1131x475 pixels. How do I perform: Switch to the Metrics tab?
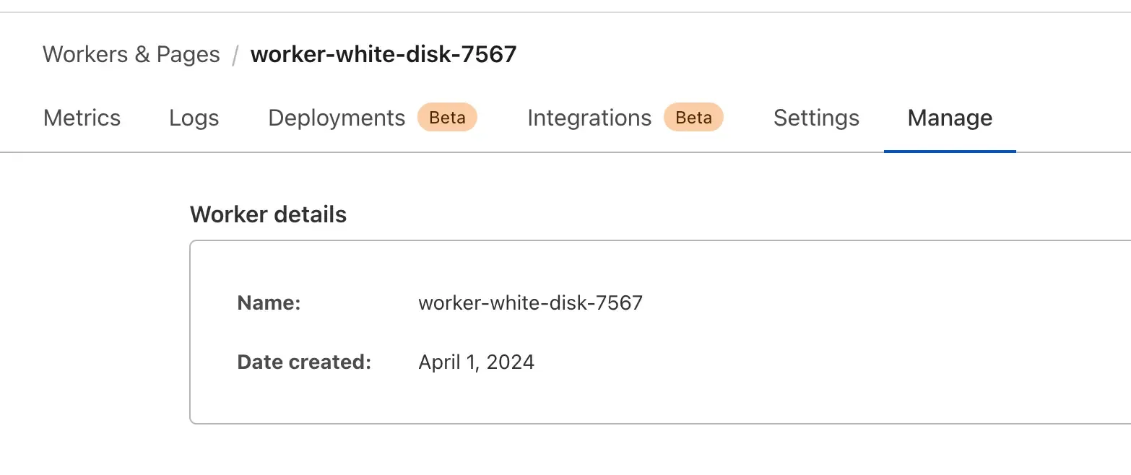pyautogui.click(x=82, y=118)
